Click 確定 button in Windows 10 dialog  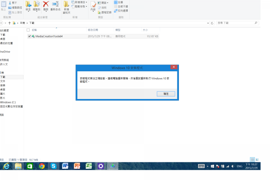point(166,94)
